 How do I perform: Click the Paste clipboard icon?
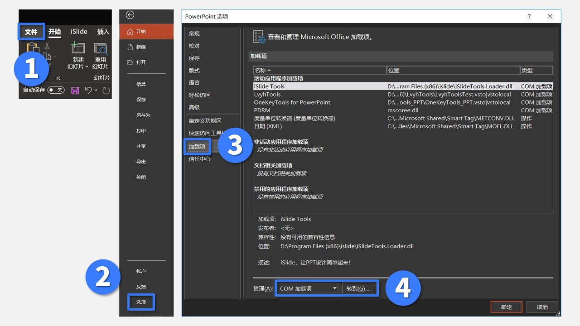pyautogui.click(x=32, y=47)
